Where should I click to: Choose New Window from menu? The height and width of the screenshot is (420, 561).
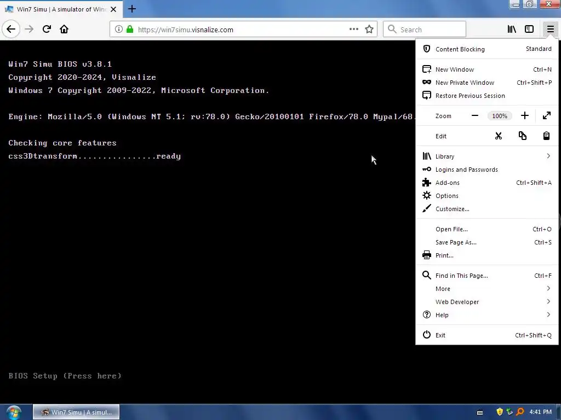click(486, 69)
